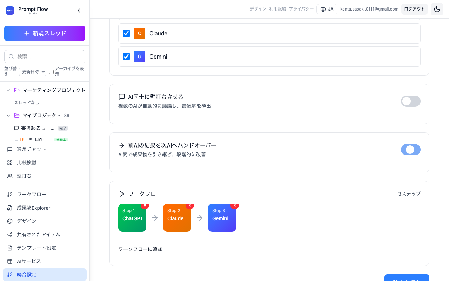
Task: Select the orange Step 2 Claude card
Action: click(177, 218)
